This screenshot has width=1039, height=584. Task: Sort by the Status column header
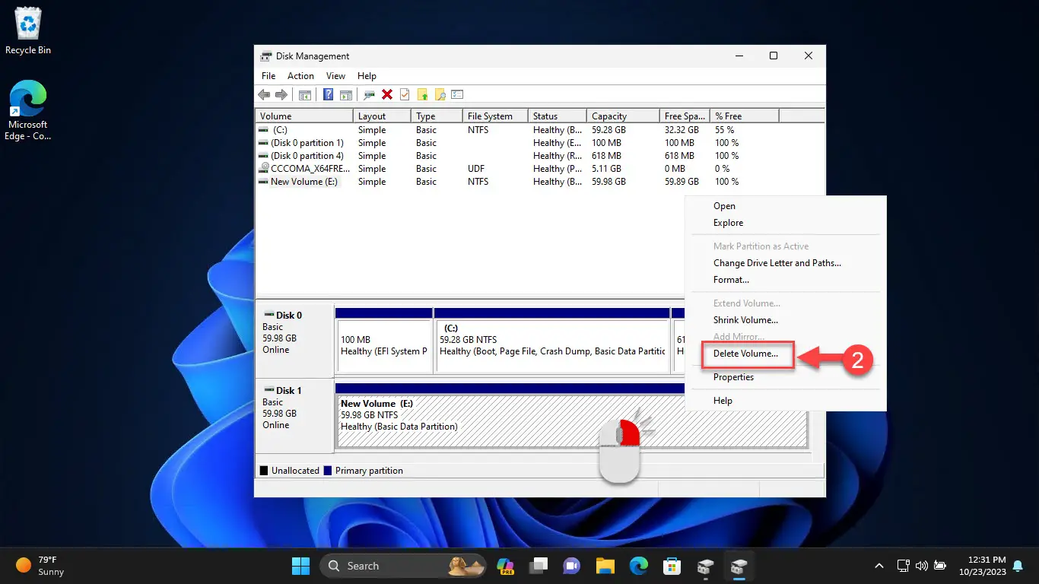pyautogui.click(x=558, y=116)
